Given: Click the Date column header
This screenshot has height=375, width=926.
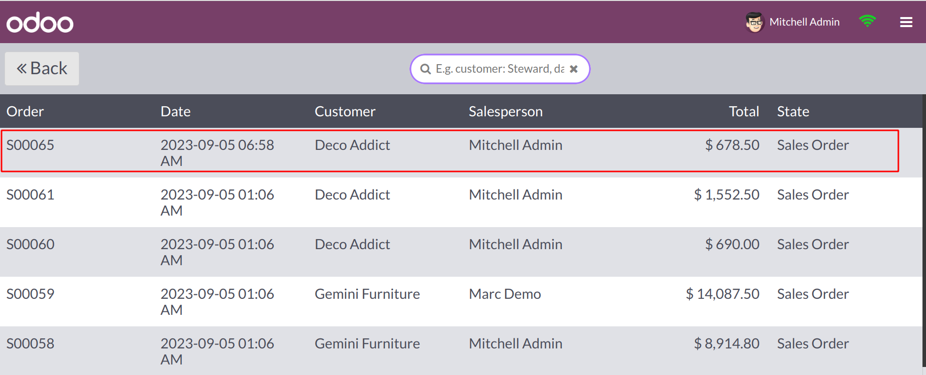Looking at the screenshot, I should tap(175, 111).
